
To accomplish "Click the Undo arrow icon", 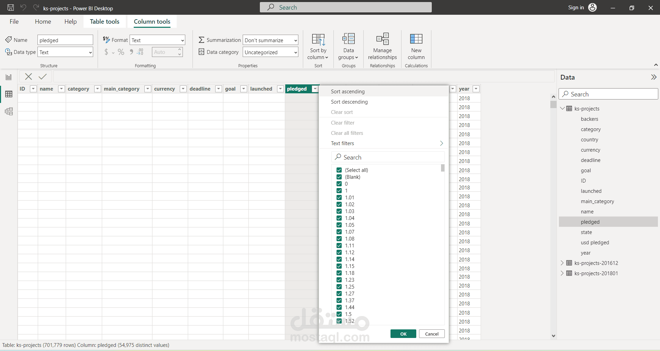I will (x=23, y=7).
